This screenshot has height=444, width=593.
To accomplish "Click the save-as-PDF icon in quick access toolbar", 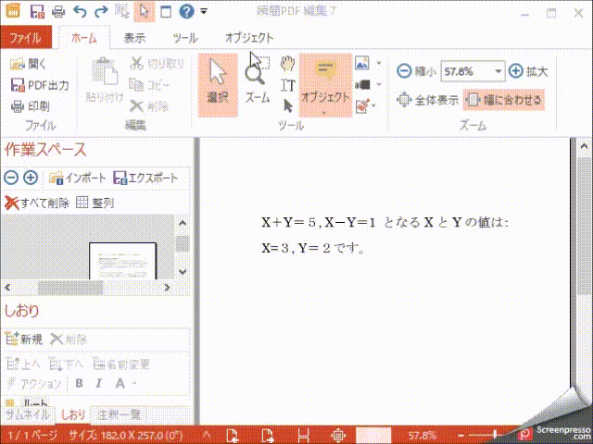I will tap(37, 11).
